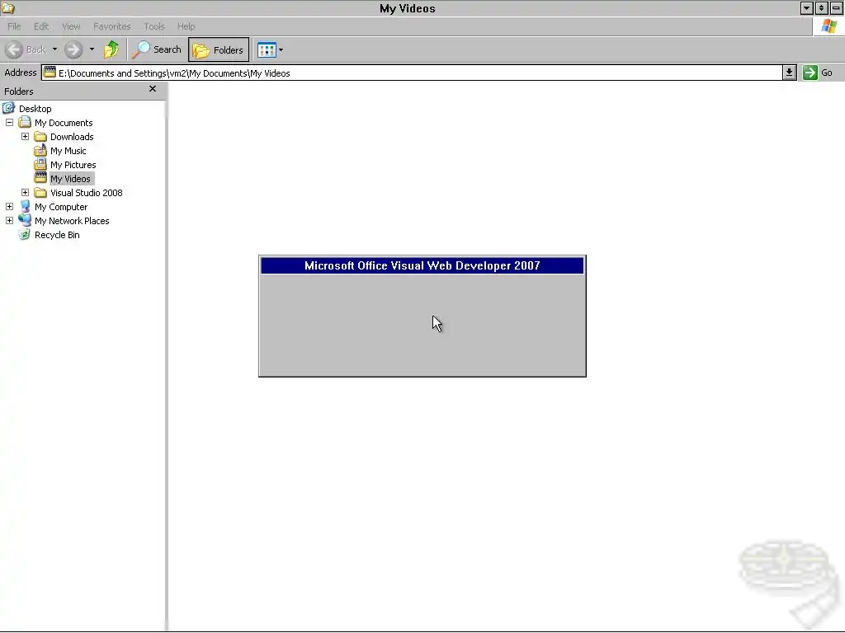Select My Computer label
The image size is (845, 633).
pos(61,207)
